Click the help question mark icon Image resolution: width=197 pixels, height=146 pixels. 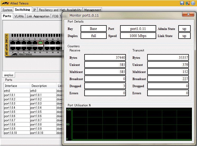tap(193, 3)
